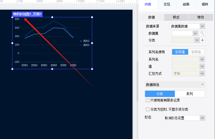Open the 形态 dropdown
The image size is (215, 139).
tap(184, 118)
